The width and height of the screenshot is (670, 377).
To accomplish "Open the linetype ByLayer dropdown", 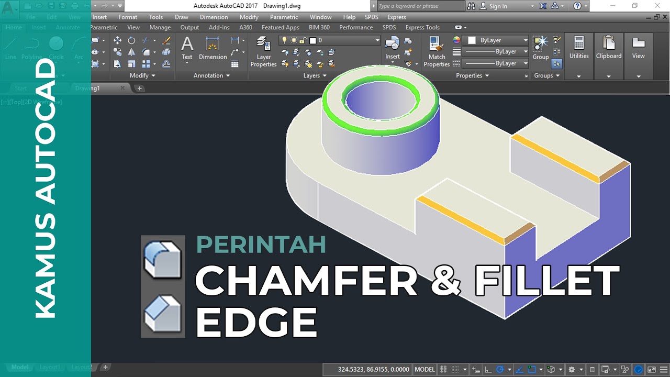I will [526, 63].
